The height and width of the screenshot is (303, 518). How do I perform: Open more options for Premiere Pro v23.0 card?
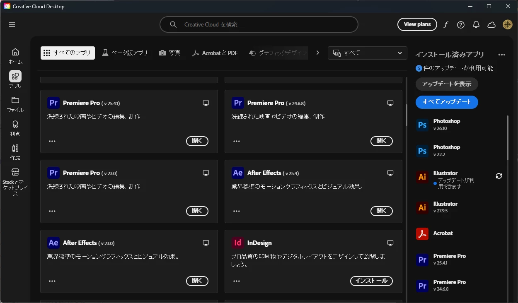click(x=52, y=211)
